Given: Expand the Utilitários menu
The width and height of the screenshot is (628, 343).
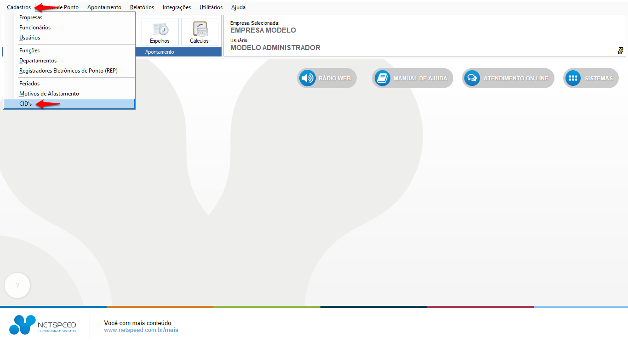Looking at the screenshot, I should pos(211,7).
